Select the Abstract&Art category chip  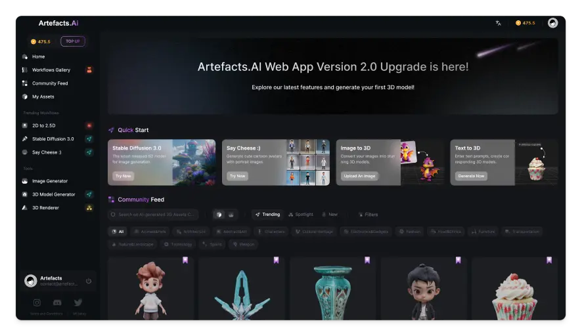coord(232,232)
